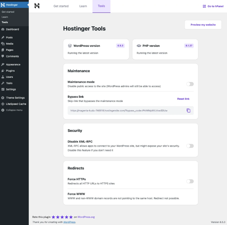Toggle Disable XML-RPC switch

click(x=190, y=146)
